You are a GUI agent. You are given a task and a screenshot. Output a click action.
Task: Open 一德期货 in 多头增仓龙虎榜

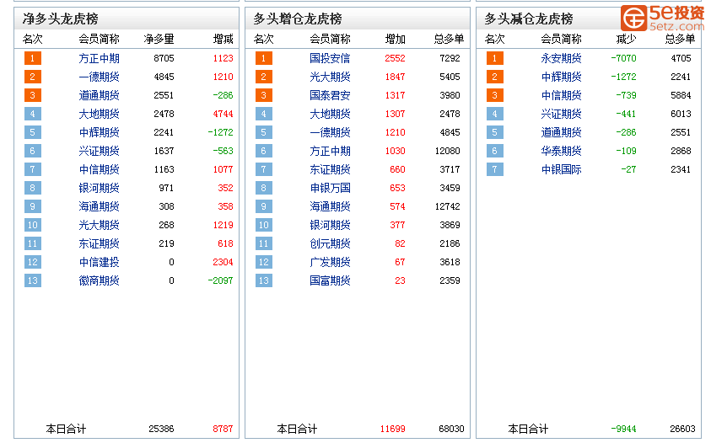tap(330, 132)
